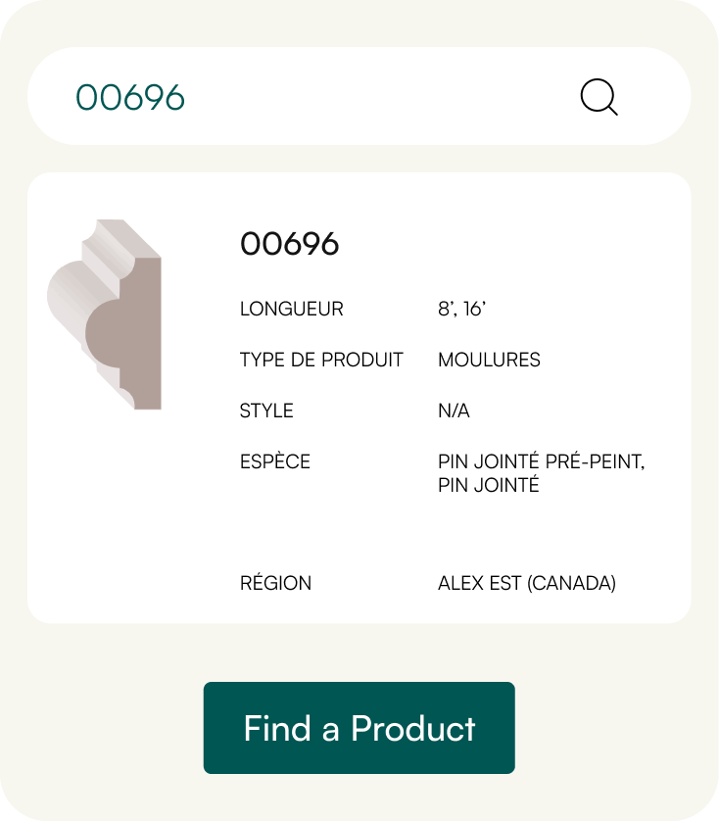719x821 pixels.
Task: Select the 16' length value
Action: [475, 309]
